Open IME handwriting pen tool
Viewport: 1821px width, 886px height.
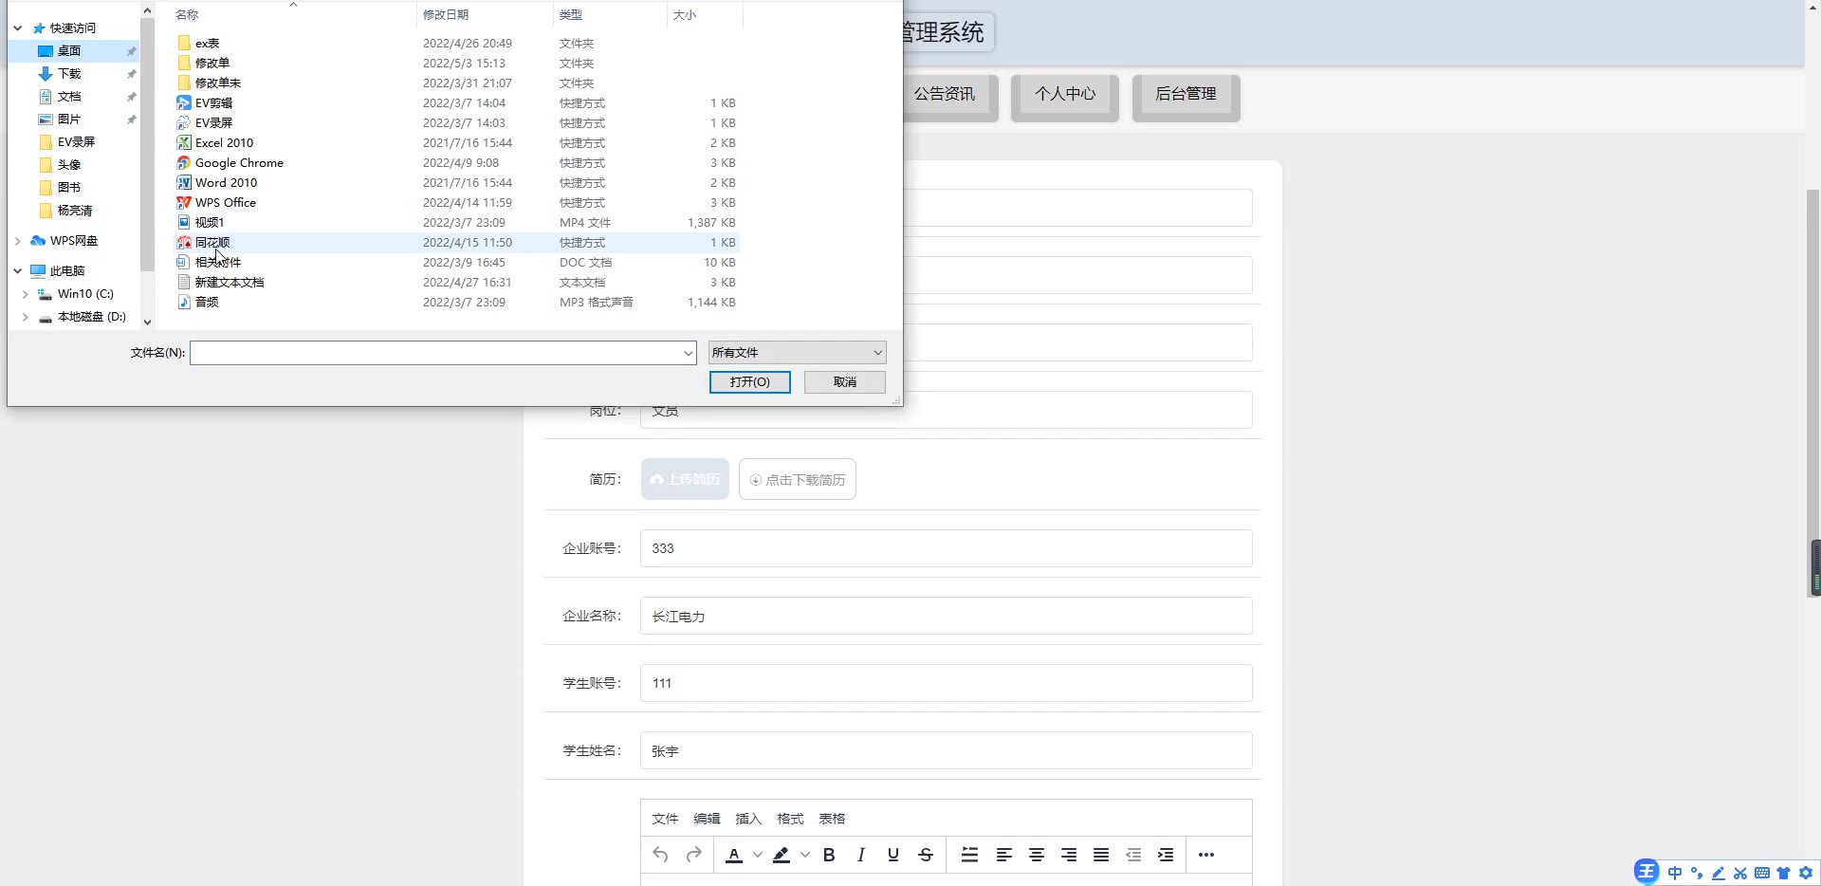click(x=1719, y=873)
